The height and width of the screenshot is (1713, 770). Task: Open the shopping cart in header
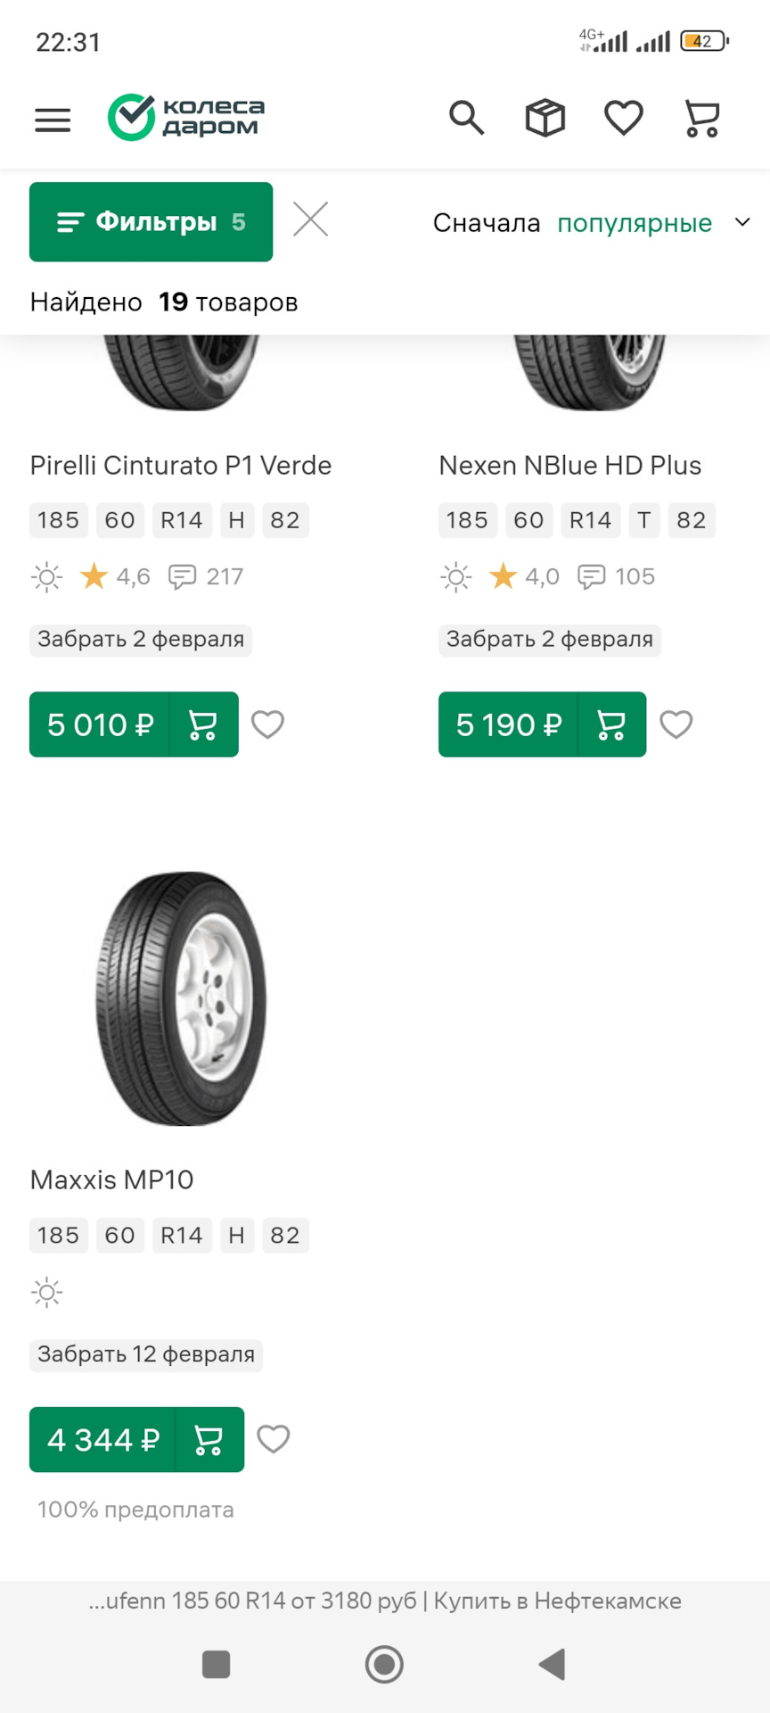[701, 118]
